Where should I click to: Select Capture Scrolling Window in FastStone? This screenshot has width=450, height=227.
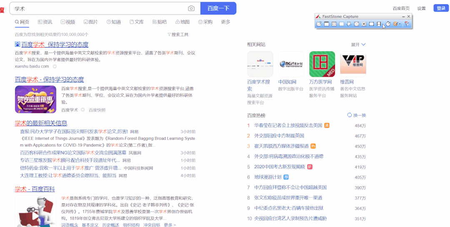pos(364,24)
